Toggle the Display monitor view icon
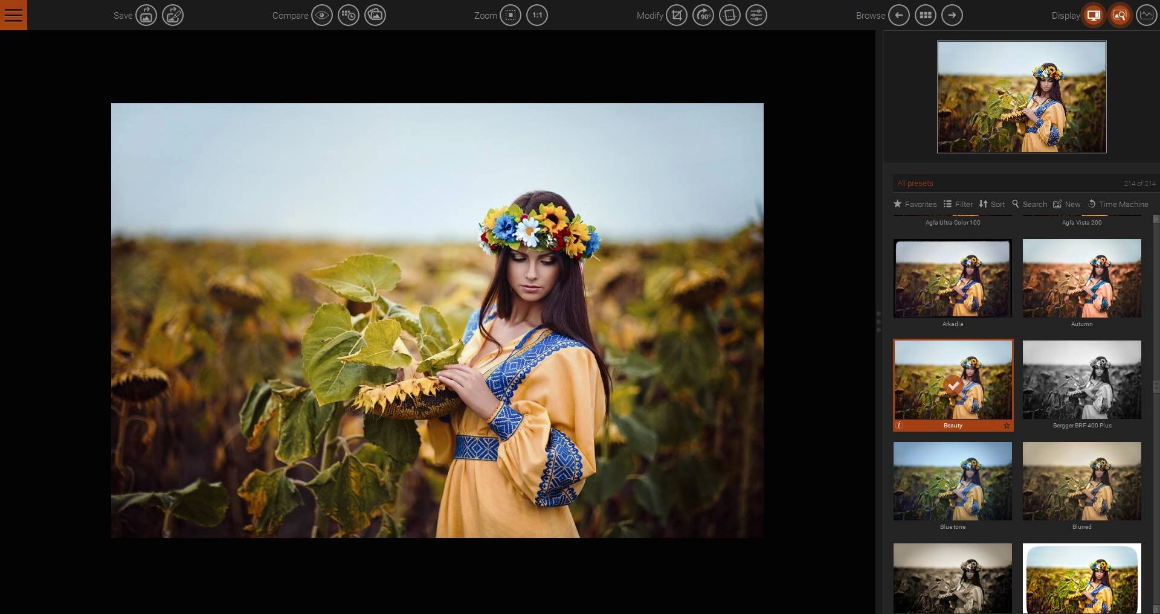This screenshot has height=614, width=1160. click(1094, 15)
